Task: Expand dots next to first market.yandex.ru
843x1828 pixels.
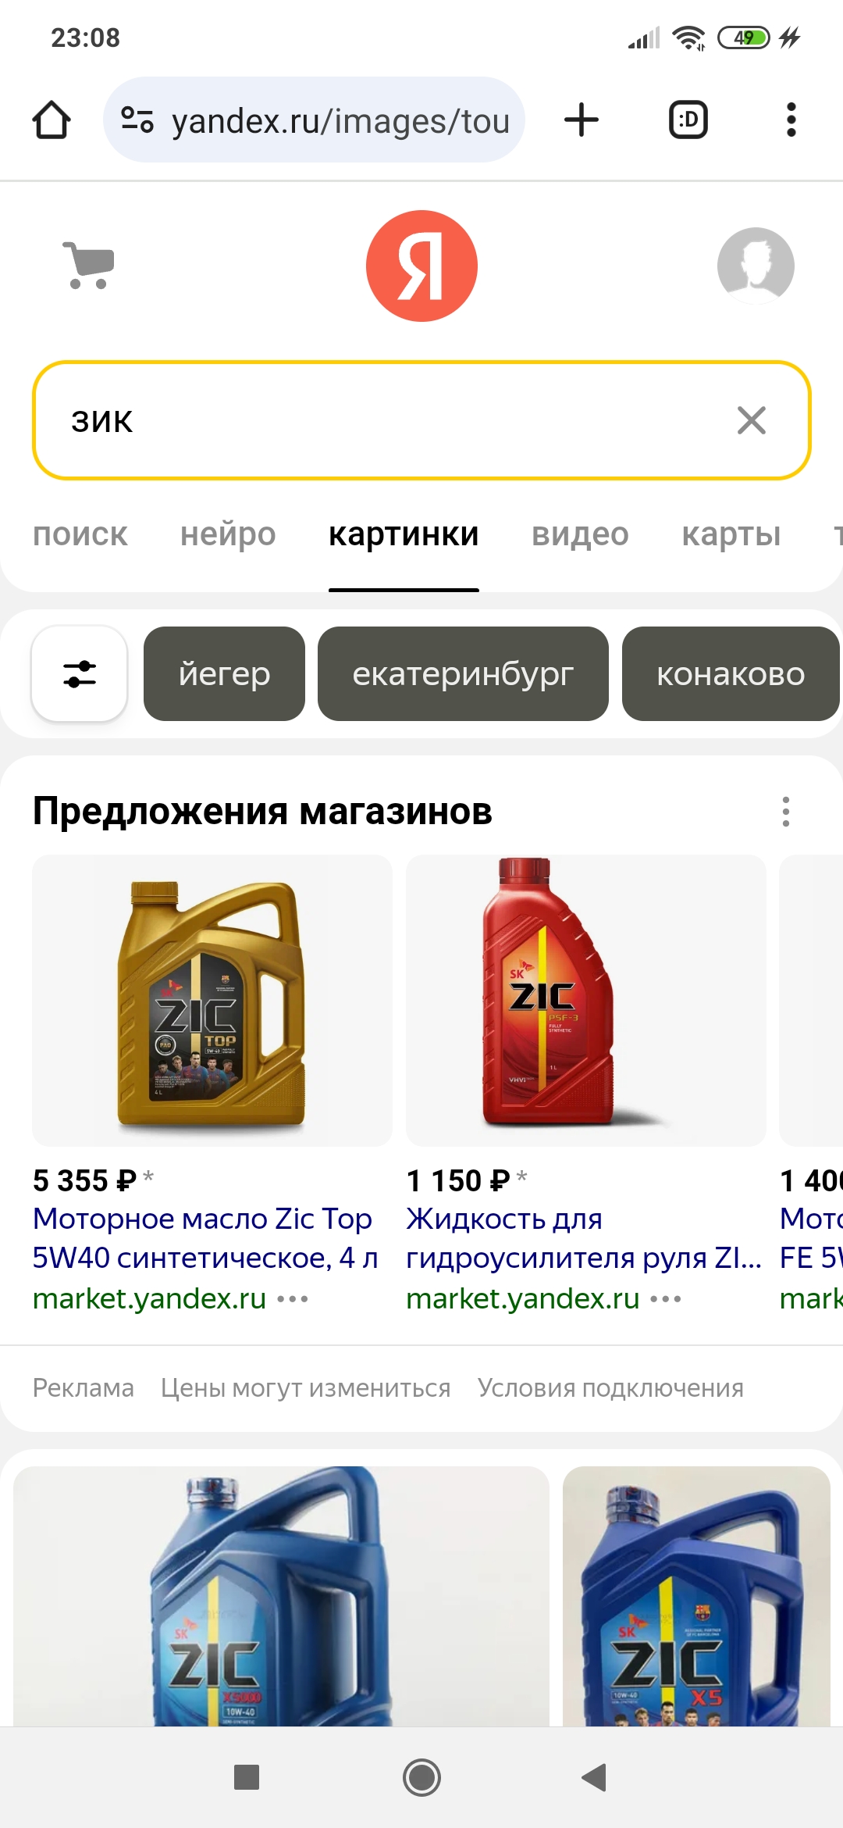Action: [x=293, y=1299]
